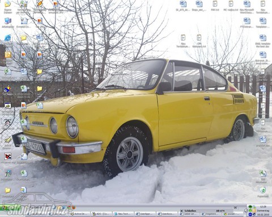Open the Papierkorb recycle bin
The width and height of the screenshot is (272, 217).
coord(263,192)
